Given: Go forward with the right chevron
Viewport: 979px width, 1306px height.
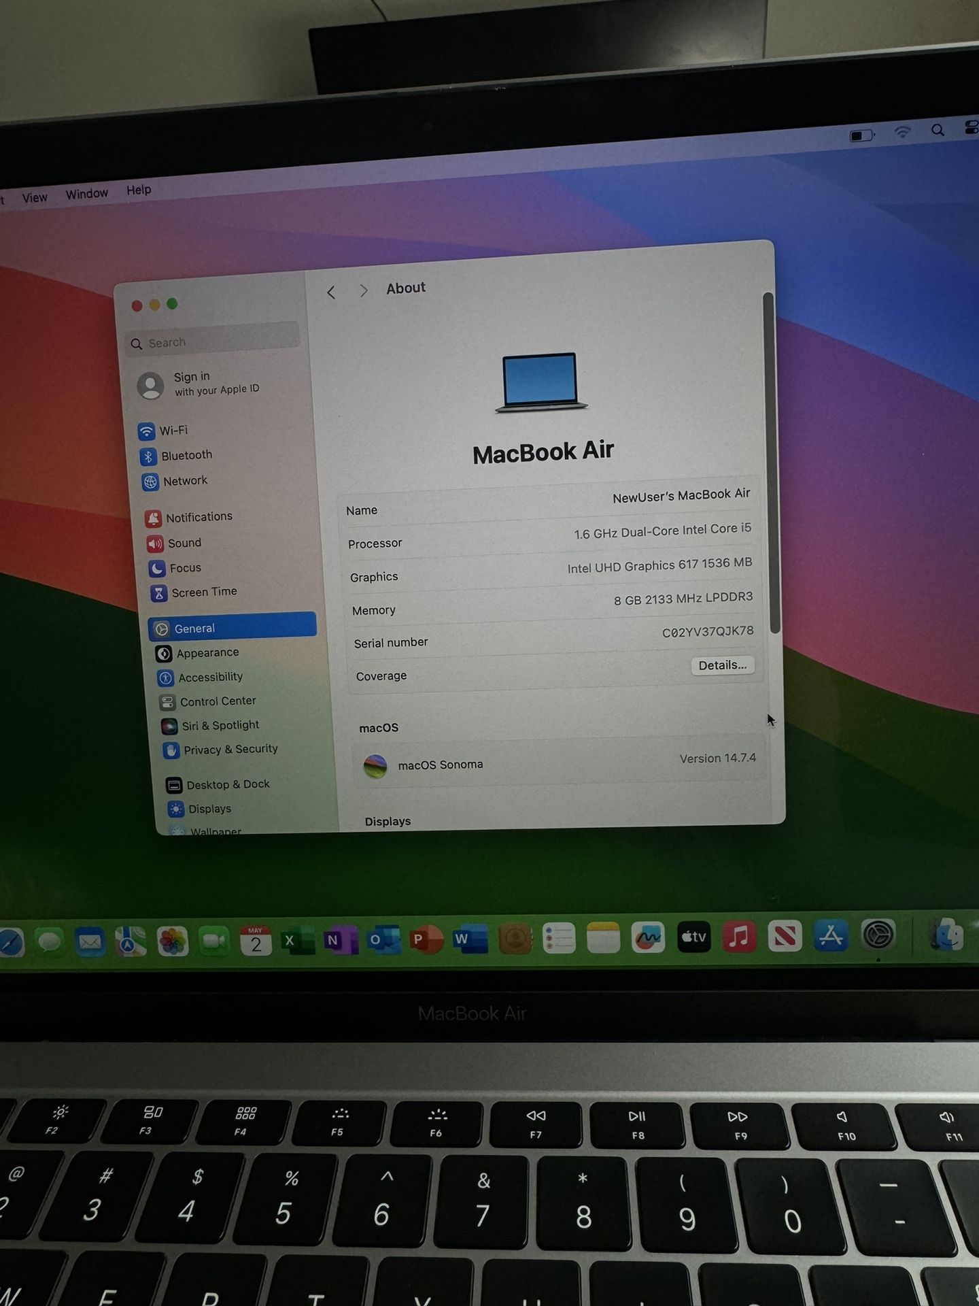Looking at the screenshot, I should pos(364,290).
